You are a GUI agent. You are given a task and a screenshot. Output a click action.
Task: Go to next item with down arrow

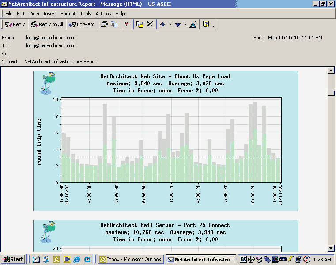coord(177,24)
